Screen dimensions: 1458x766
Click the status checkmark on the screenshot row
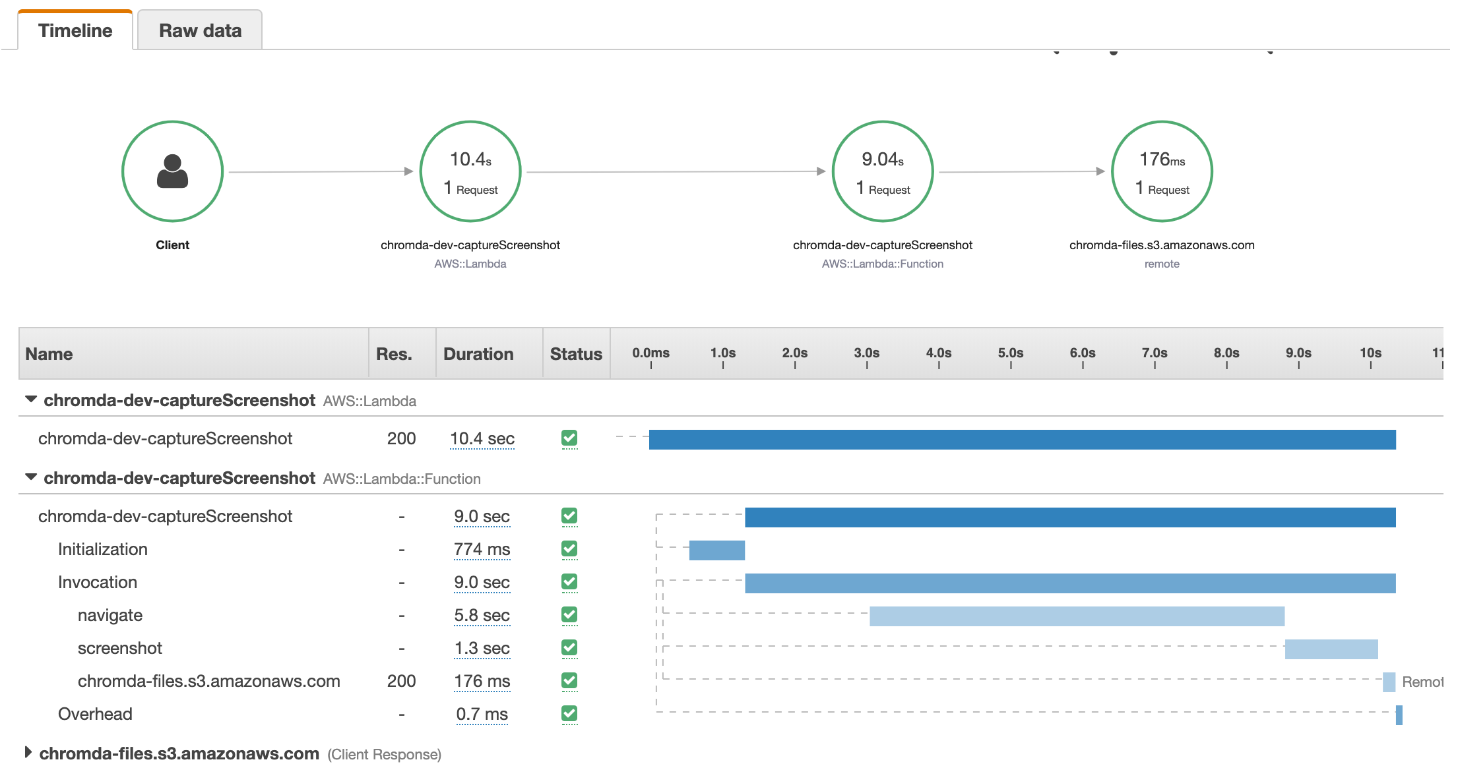click(x=569, y=647)
